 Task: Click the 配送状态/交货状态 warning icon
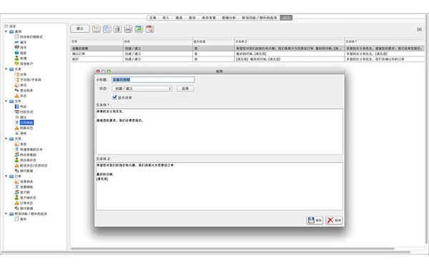tap(16, 166)
